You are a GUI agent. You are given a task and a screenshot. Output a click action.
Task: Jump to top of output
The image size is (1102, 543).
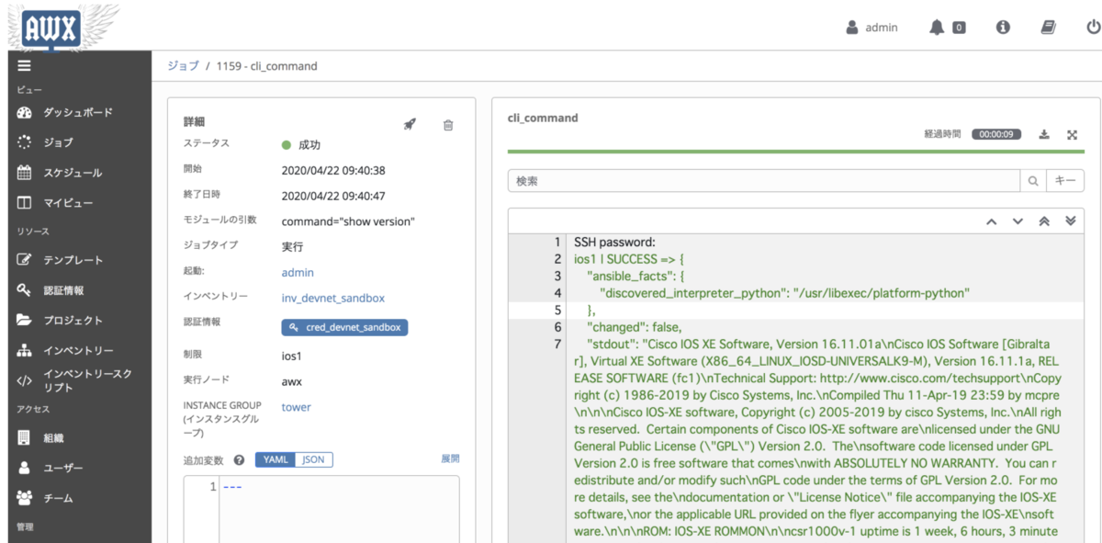click(1044, 221)
